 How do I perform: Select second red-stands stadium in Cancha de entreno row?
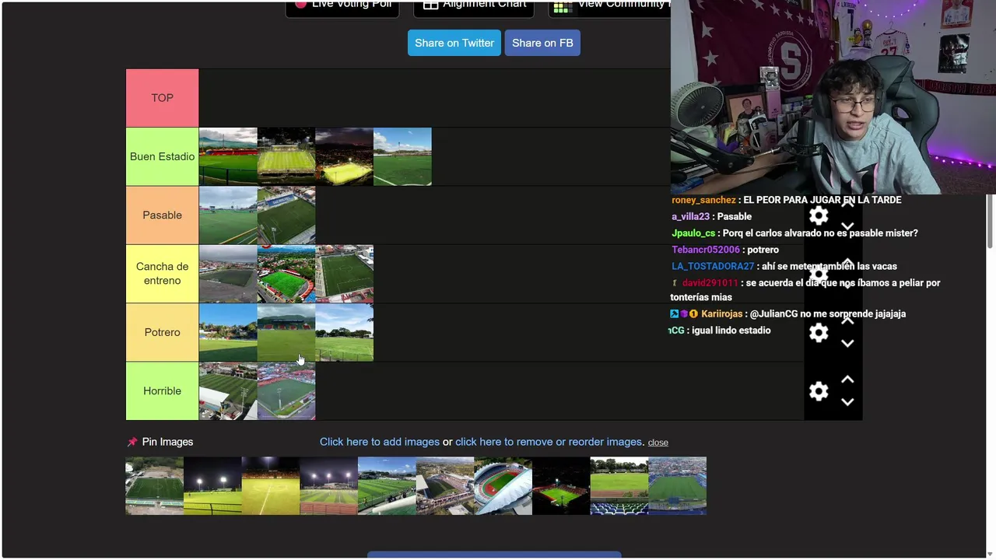point(286,274)
